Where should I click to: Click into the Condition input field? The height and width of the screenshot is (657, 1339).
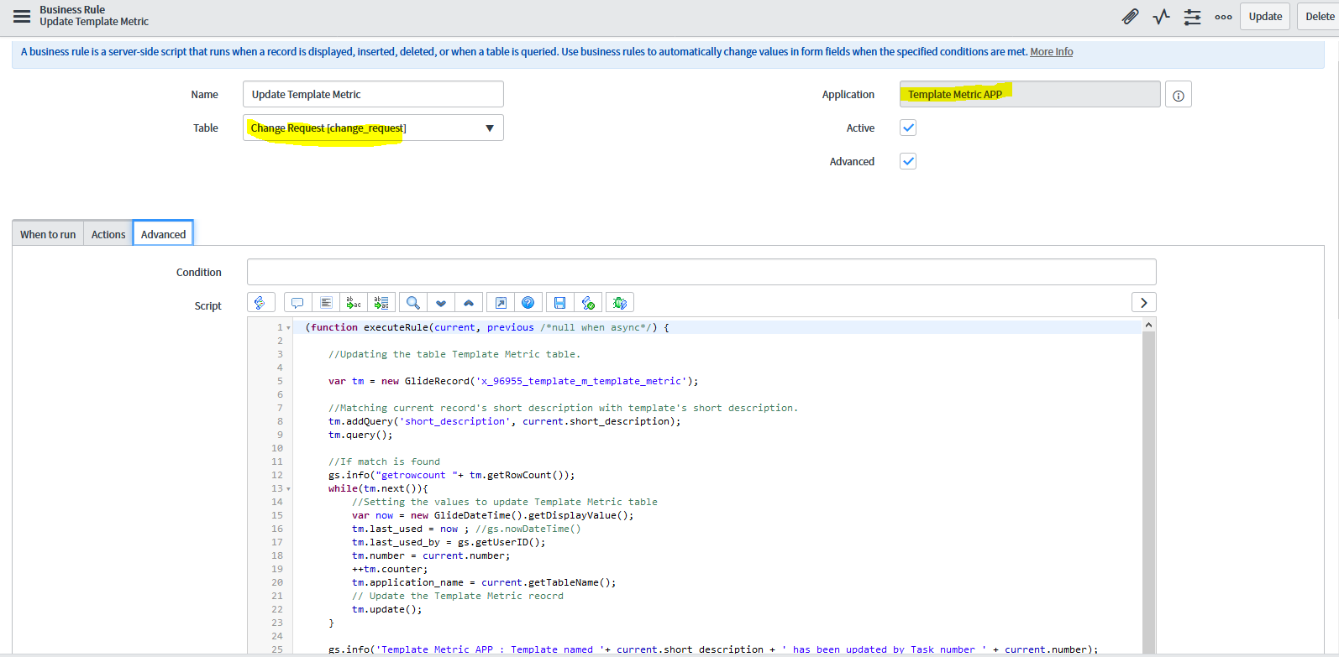[x=701, y=272]
